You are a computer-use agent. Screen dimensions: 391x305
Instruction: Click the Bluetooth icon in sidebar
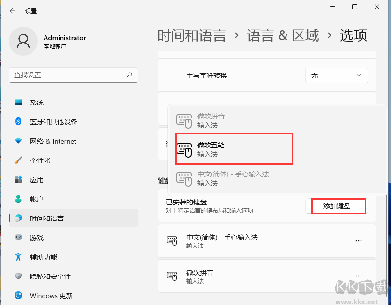pos(18,121)
